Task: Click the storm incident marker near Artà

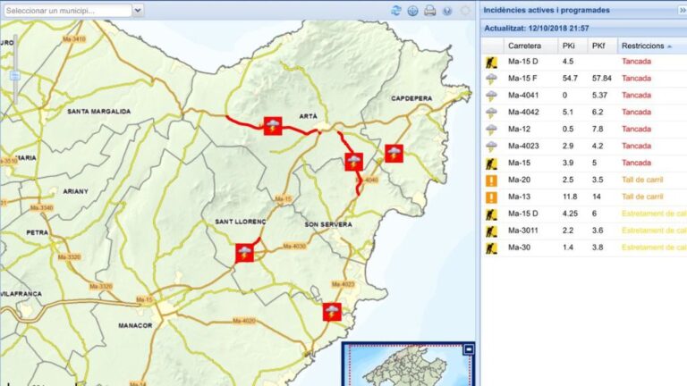Action: (x=272, y=125)
